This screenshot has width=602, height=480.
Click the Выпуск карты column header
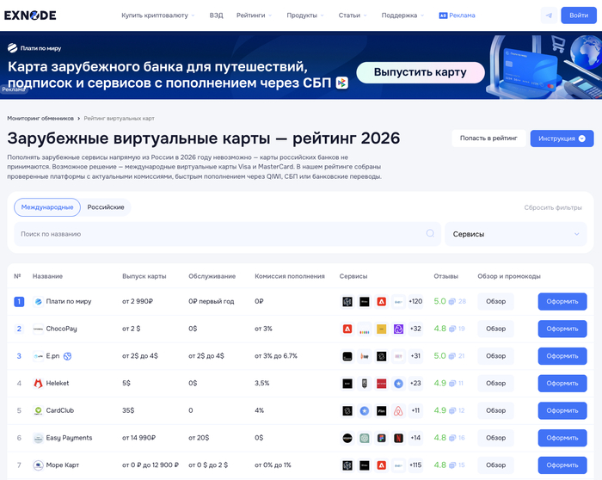tap(144, 276)
